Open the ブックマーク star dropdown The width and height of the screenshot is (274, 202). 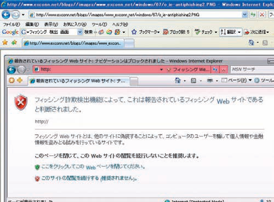click(x=145, y=32)
